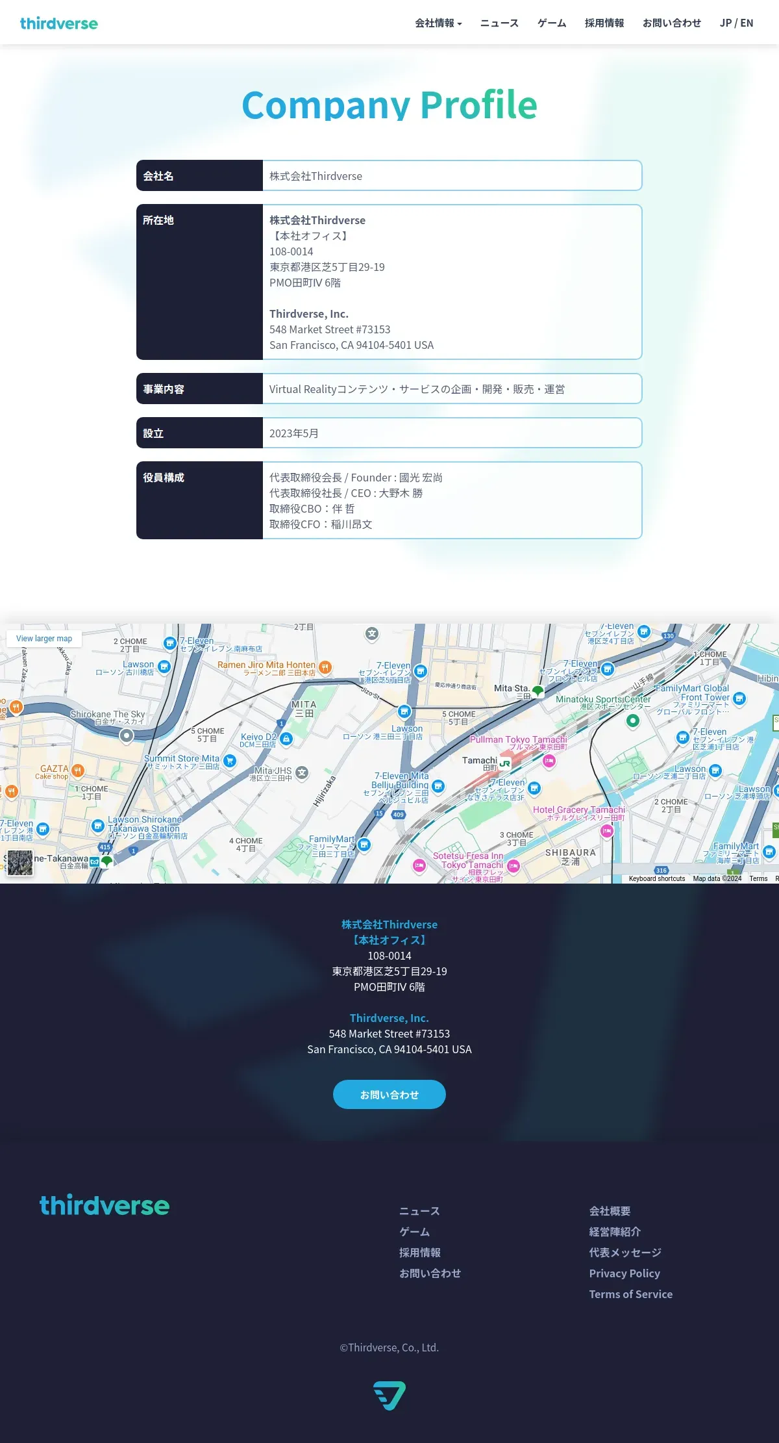Screen dimensions: 779x1443
Task: Click the Keiyo D2 store pin
Action: (286, 739)
